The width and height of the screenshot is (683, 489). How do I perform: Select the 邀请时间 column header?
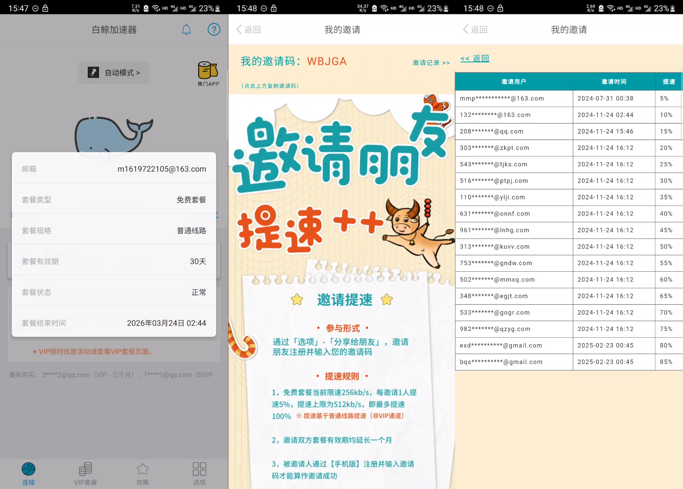pyautogui.click(x=613, y=82)
